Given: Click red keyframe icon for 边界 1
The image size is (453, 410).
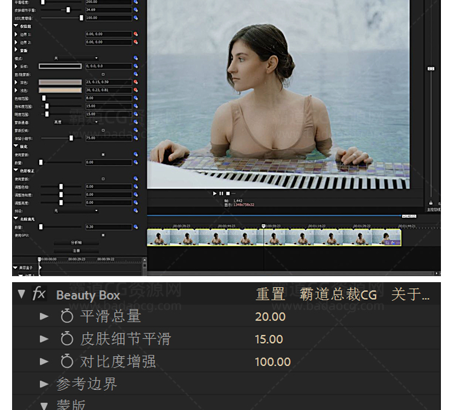Looking at the screenshot, I should pyautogui.click(x=135, y=34).
